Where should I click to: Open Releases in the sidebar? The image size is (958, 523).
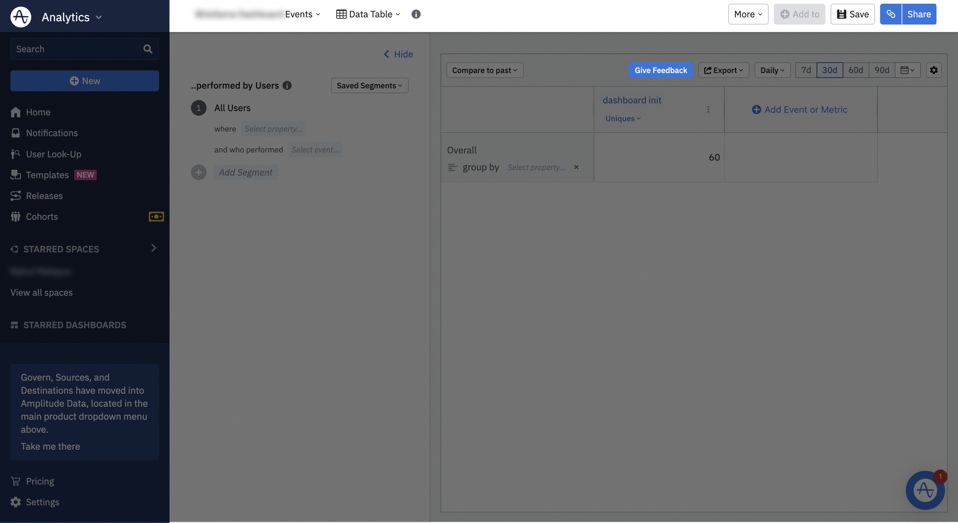point(44,196)
